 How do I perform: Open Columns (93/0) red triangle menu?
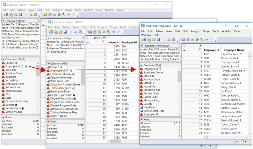click(x=48, y=64)
